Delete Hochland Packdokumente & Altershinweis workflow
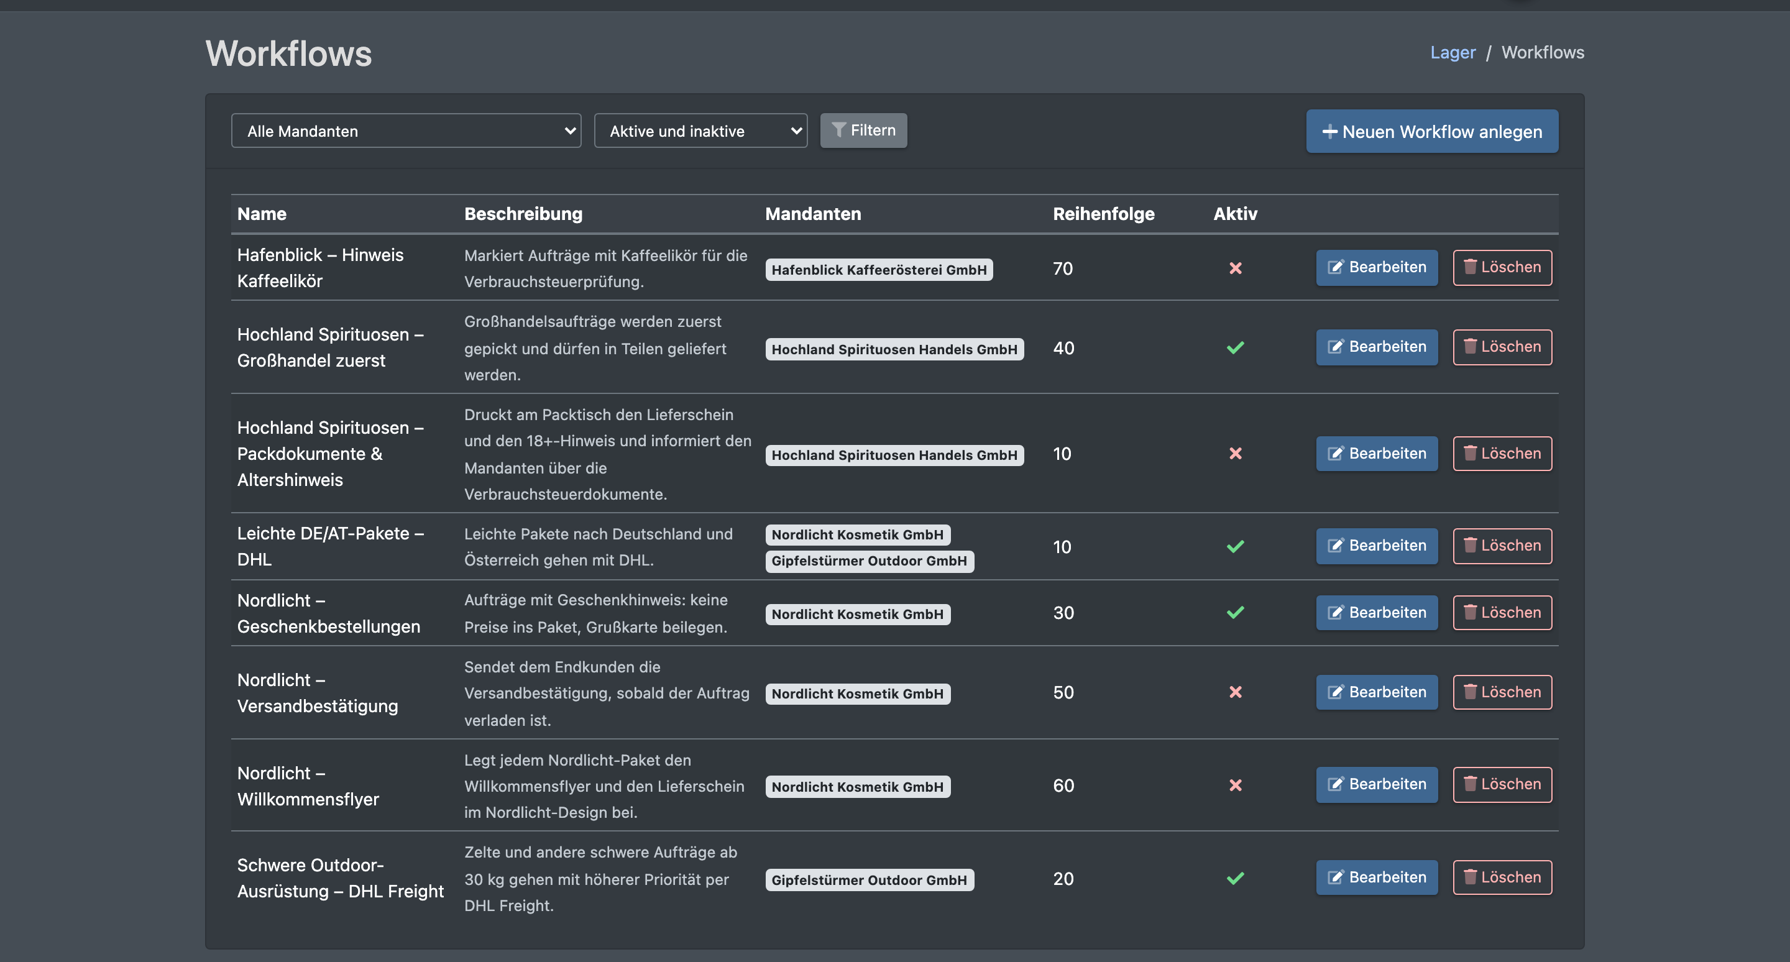The width and height of the screenshot is (1790, 962). click(1502, 454)
